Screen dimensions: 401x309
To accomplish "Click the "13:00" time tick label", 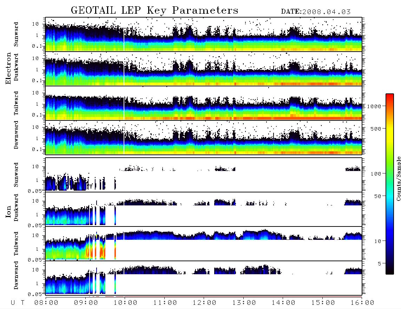I will (244, 303).
